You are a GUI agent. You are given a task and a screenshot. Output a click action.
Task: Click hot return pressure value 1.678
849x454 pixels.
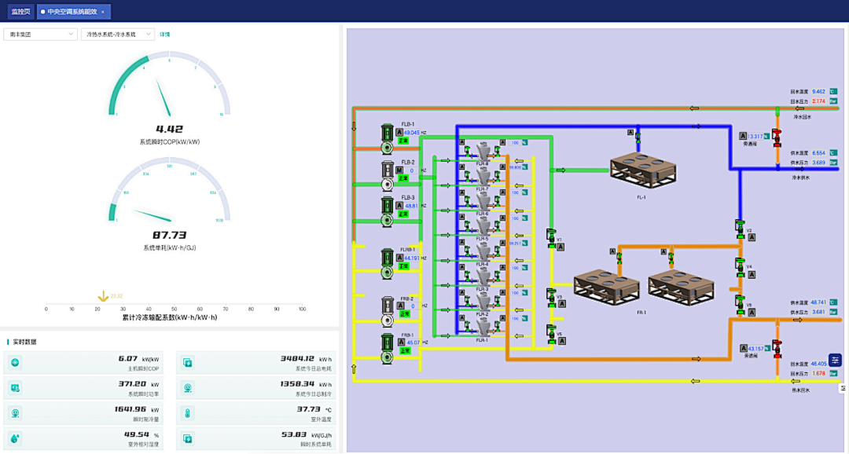[x=818, y=373]
